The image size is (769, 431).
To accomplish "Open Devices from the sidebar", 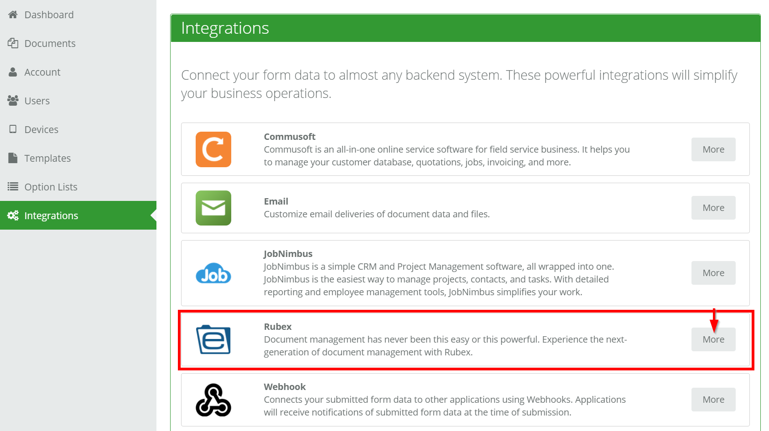I will [x=78, y=129].
